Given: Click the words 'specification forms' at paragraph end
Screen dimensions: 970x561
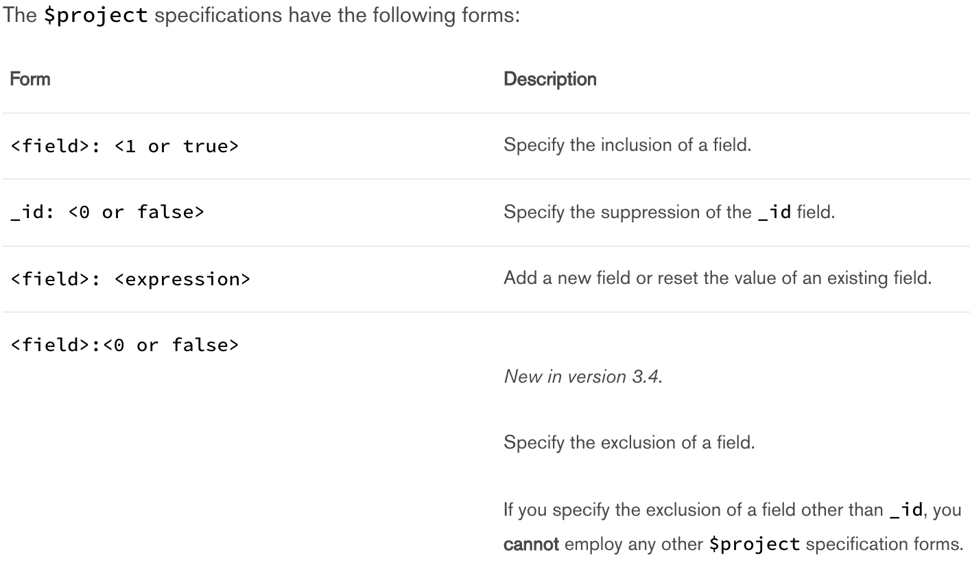Looking at the screenshot, I should [x=884, y=525].
